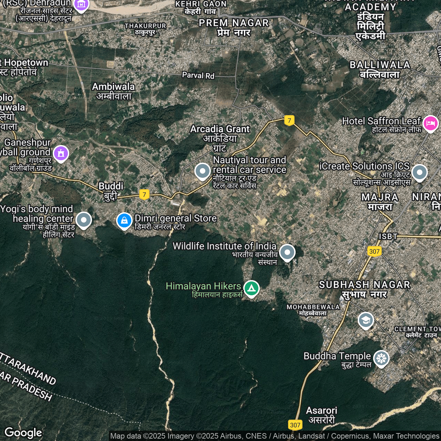Select the Arcadia Grant place label
Image resolution: width=441 pixels, height=441 pixels.
(x=220, y=129)
